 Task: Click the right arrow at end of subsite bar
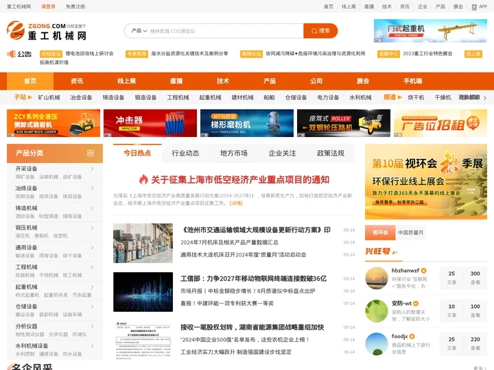click(x=484, y=98)
